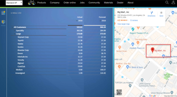Select the second sidebar bar-chart icon
Viewport: 177px width, 97px height.
3,22
